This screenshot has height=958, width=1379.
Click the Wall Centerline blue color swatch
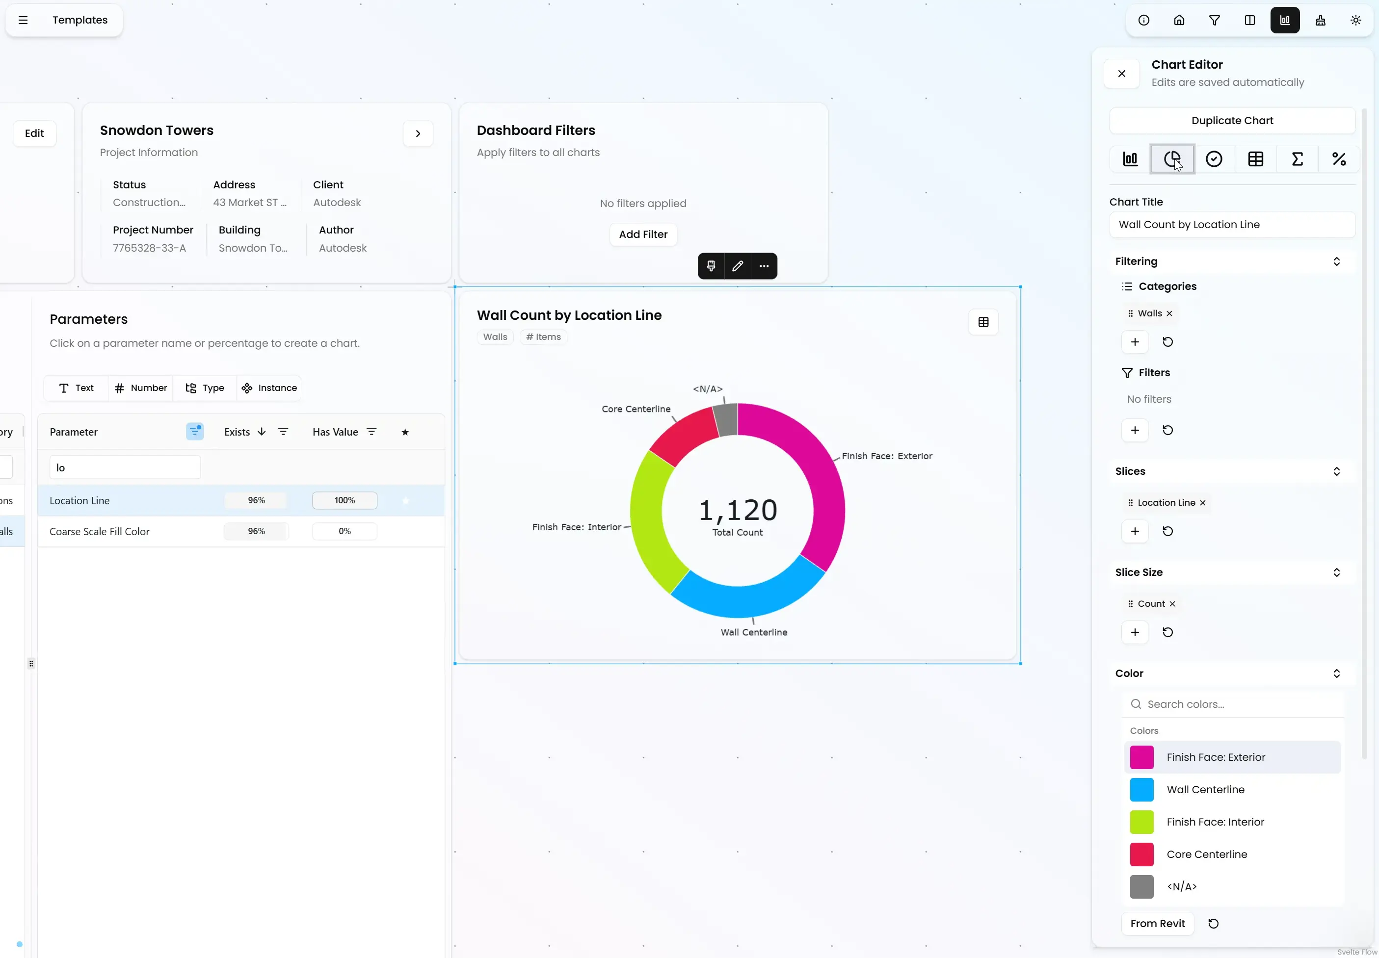point(1141,789)
